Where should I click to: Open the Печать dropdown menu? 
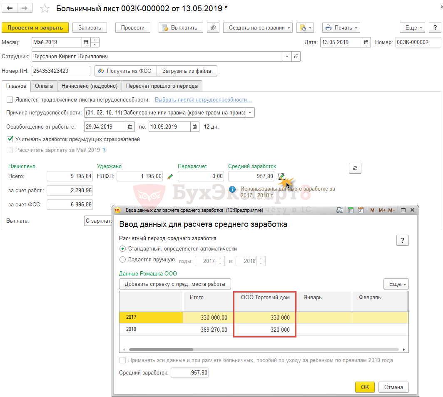(341, 27)
